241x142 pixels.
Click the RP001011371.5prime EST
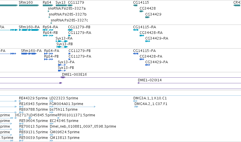point(58,118)
